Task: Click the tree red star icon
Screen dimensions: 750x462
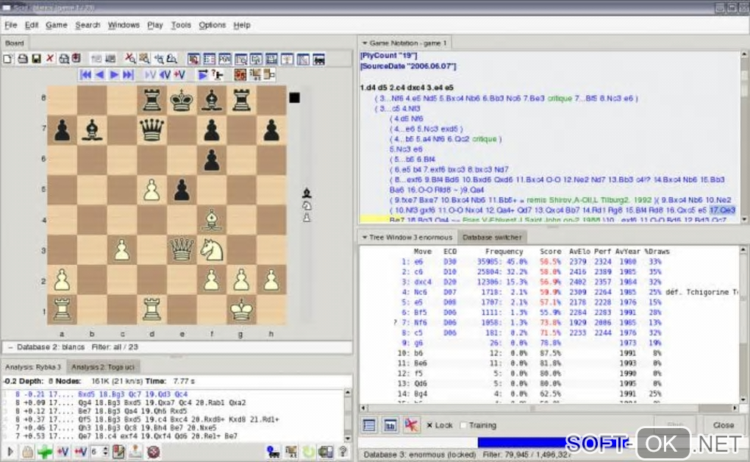Action: tap(411, 425)
